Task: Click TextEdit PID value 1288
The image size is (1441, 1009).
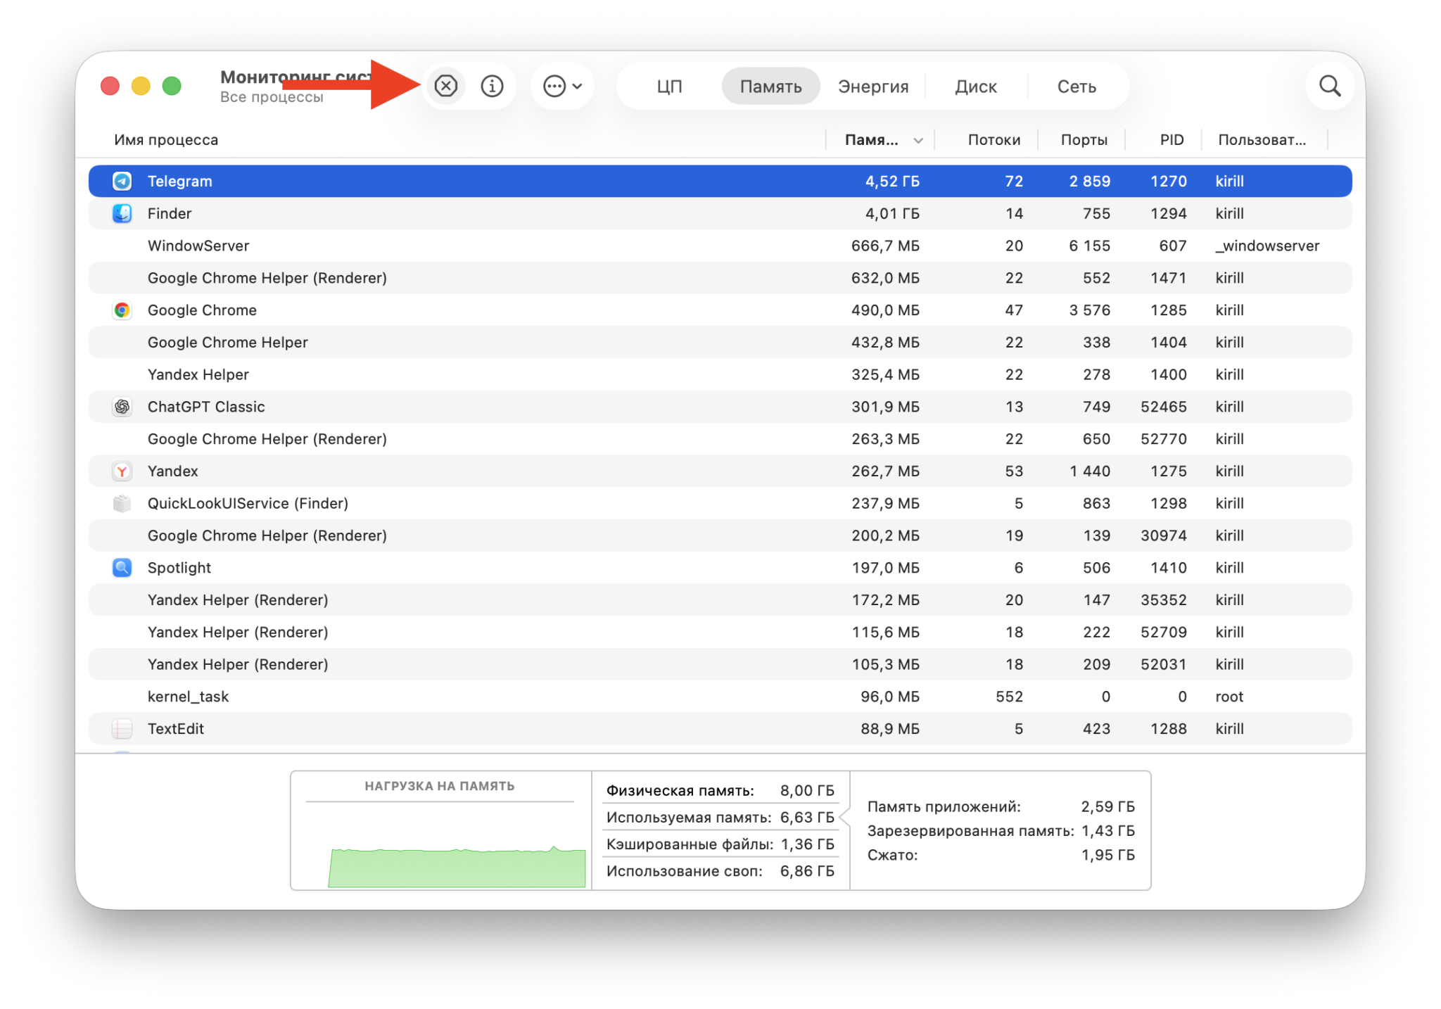Action: [x=1168, y=729]
